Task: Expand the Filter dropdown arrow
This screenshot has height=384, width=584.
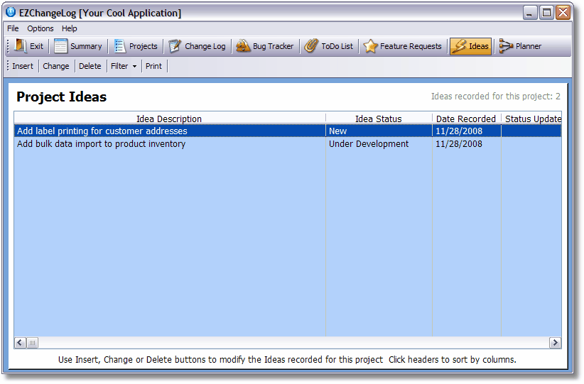Action: 134,67
